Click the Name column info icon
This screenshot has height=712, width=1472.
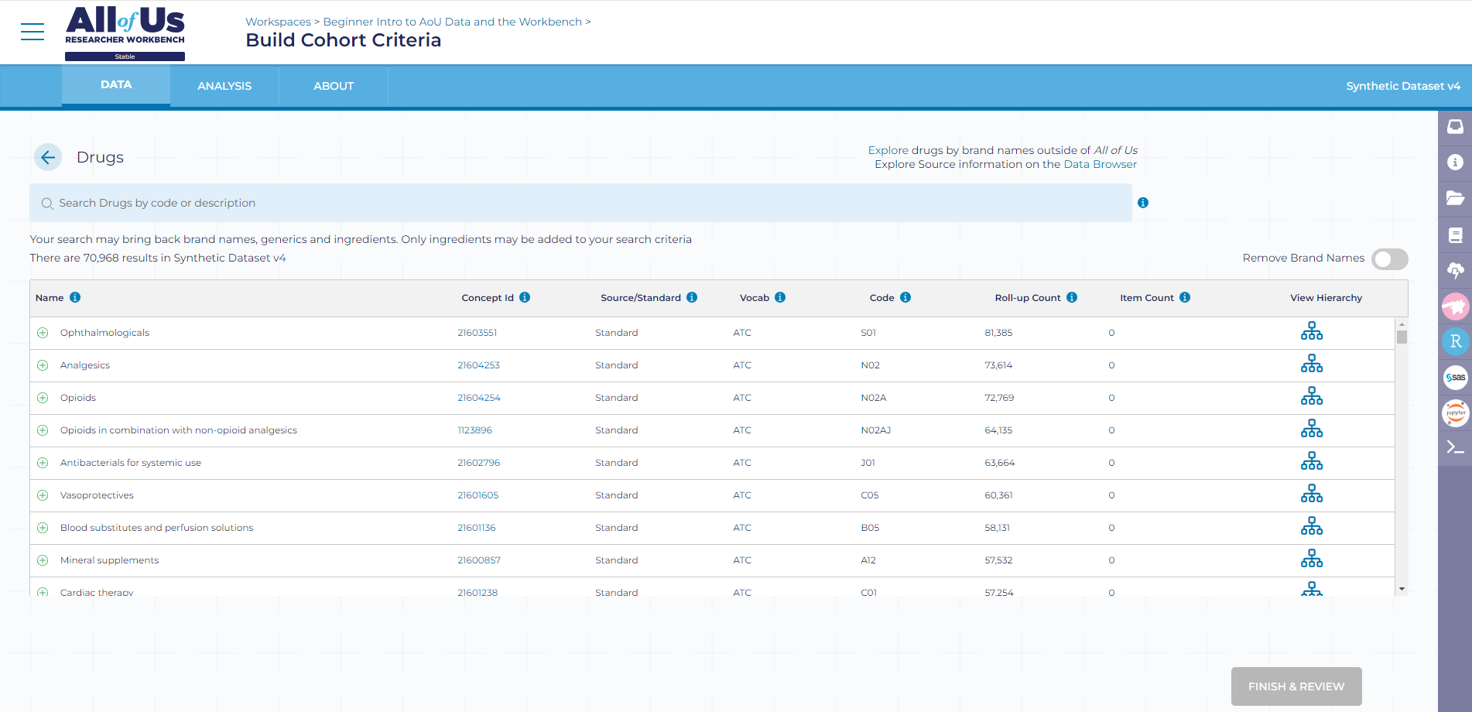[x=75, y=297]
